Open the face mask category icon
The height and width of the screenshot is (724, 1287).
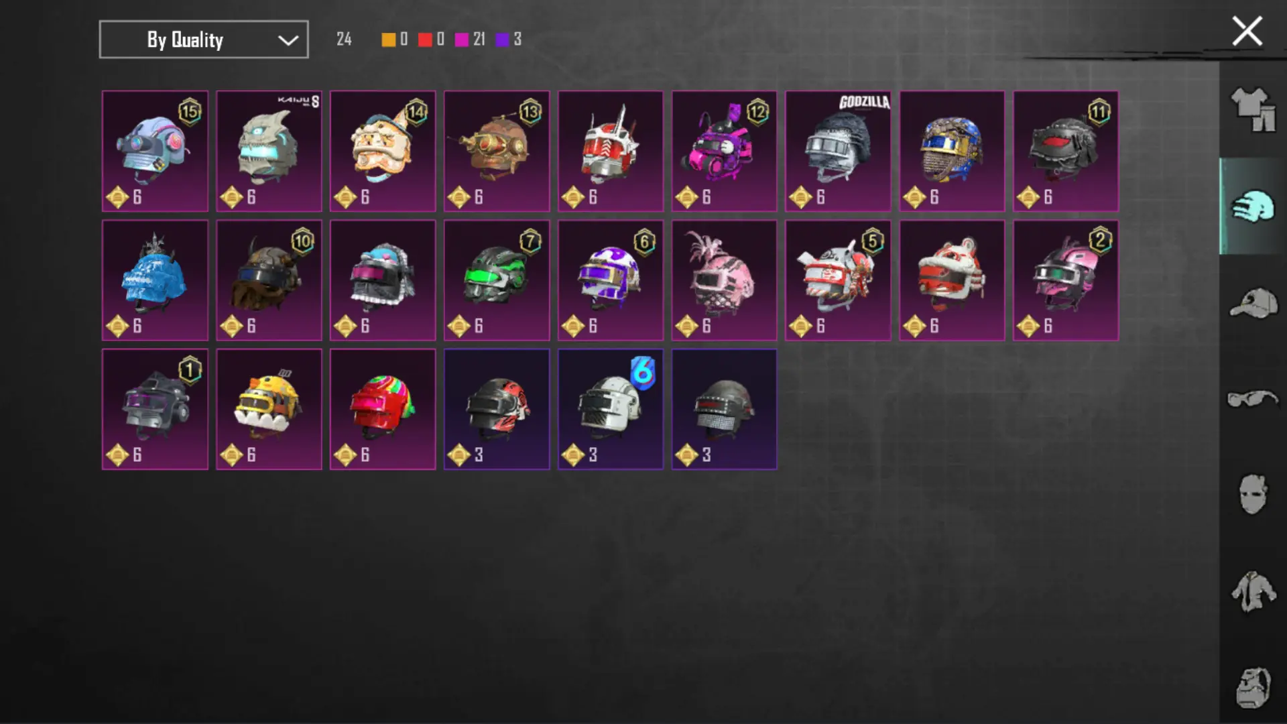point(1253,494)
